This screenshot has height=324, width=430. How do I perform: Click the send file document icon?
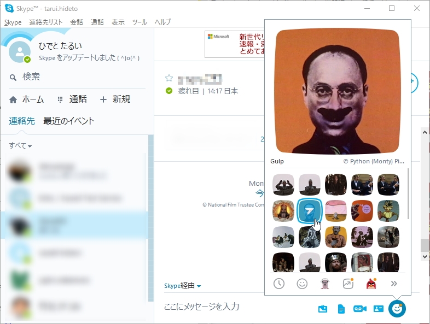pyautogui.click(x=341, y=309)
